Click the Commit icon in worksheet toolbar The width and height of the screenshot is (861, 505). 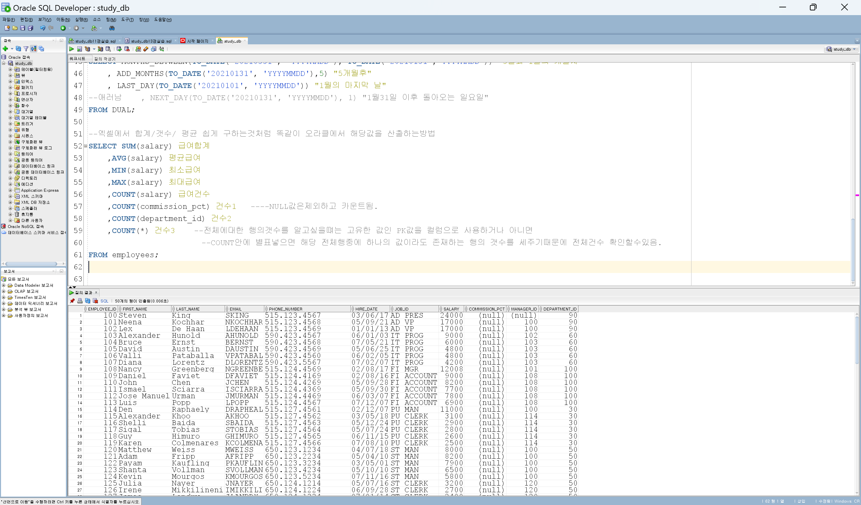point(119,49)
